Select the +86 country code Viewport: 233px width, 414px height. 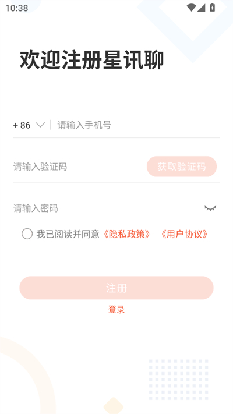pos(22,125)
